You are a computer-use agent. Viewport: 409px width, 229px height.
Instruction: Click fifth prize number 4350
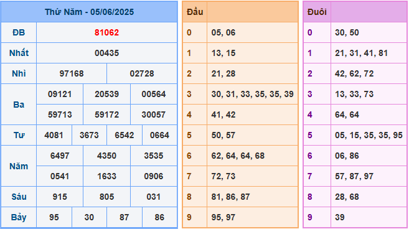coord(106,156)
